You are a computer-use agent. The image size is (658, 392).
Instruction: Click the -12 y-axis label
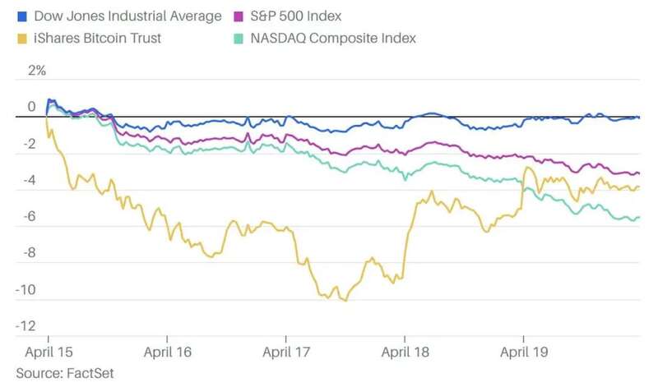25,326
